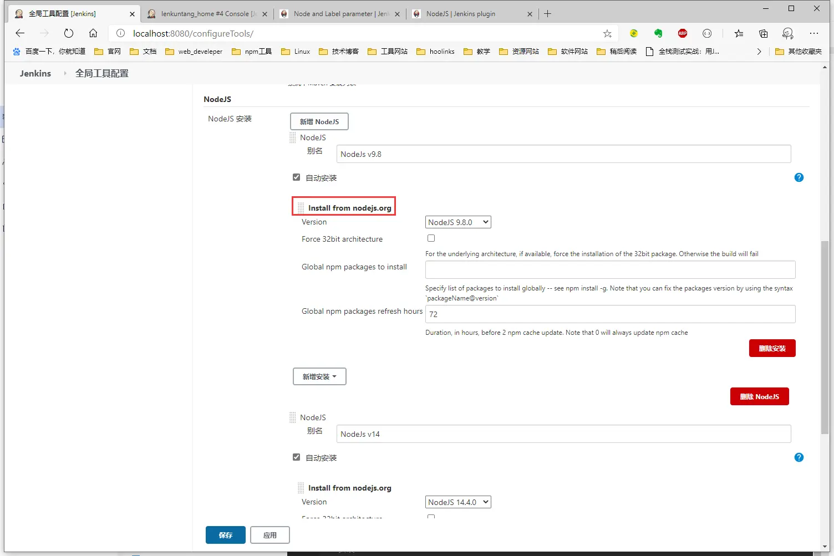The image size is (834, 556).
Task: Grab drag handle of second NodeJS installation
Action: tap(293, 417)
